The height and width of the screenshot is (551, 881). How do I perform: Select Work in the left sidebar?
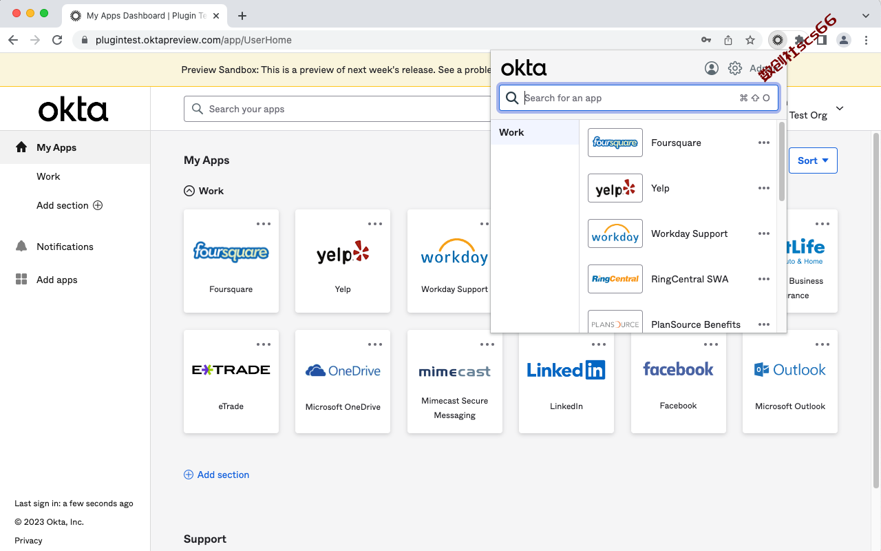48,176
